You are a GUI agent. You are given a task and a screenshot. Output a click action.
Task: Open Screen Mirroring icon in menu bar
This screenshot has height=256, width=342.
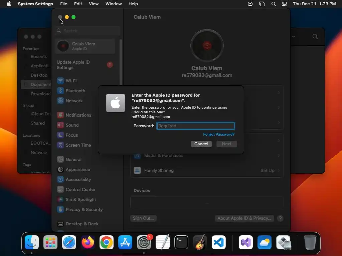tap(262, 4)
